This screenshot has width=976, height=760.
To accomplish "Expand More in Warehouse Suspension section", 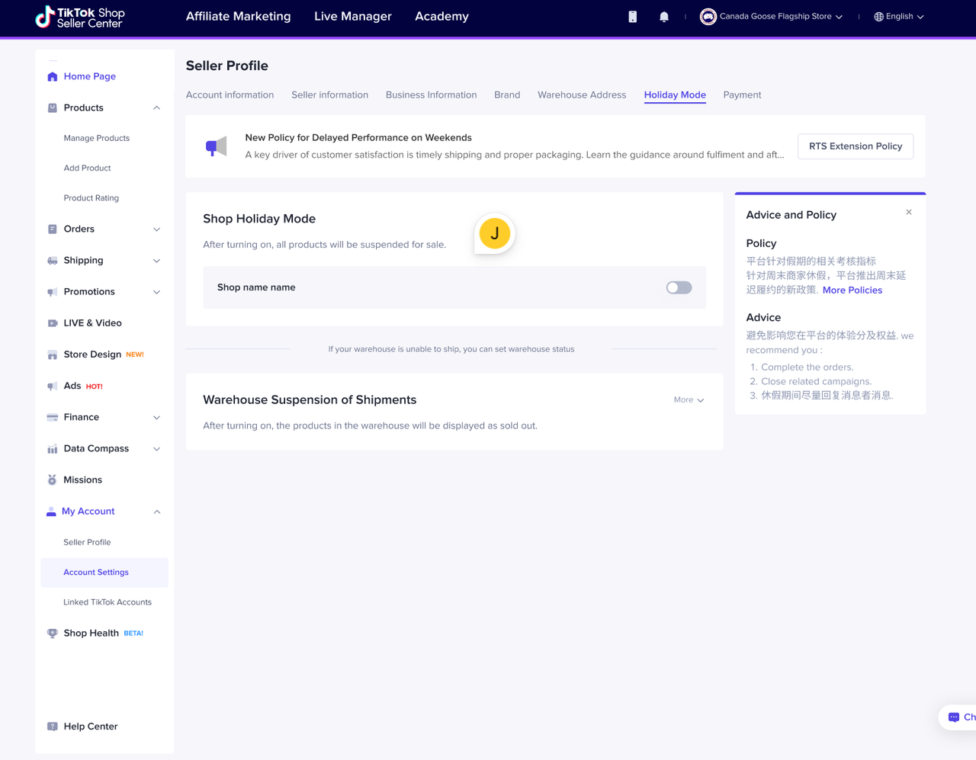I will point(689,400).
